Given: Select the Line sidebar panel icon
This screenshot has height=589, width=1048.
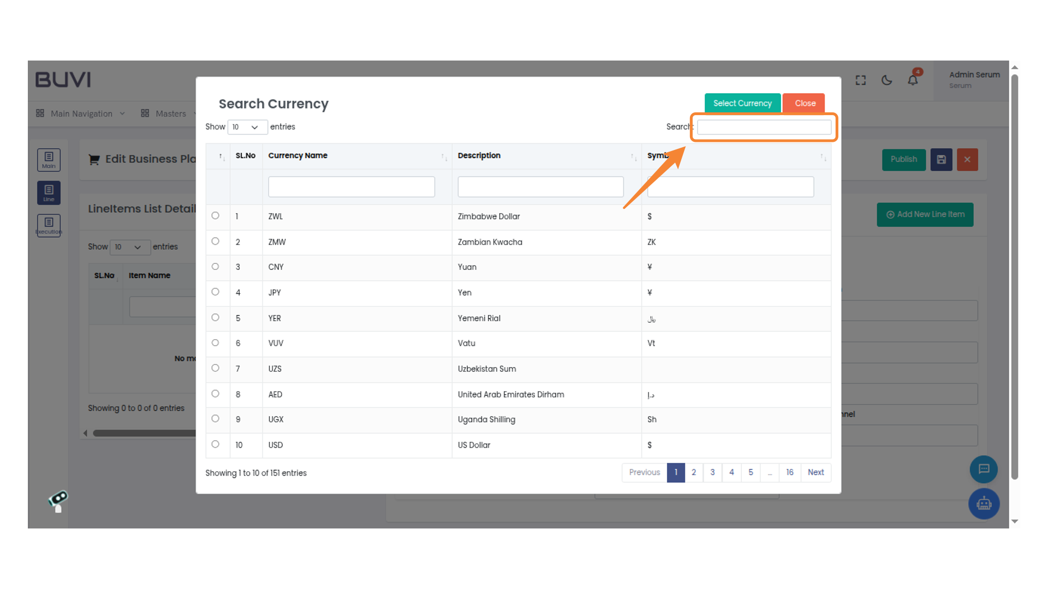Looking at the screenshot, I should [49, 192].
